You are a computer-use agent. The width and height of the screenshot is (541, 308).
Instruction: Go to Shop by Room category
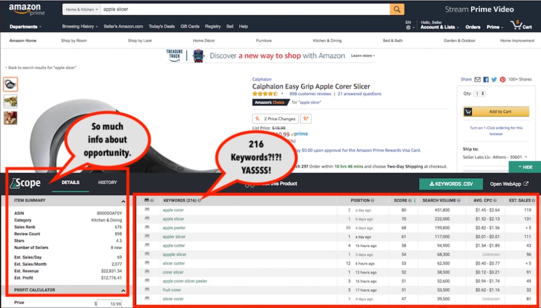tap(74, 41)
